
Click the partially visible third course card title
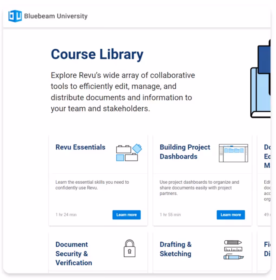click(x=267, y=156)
